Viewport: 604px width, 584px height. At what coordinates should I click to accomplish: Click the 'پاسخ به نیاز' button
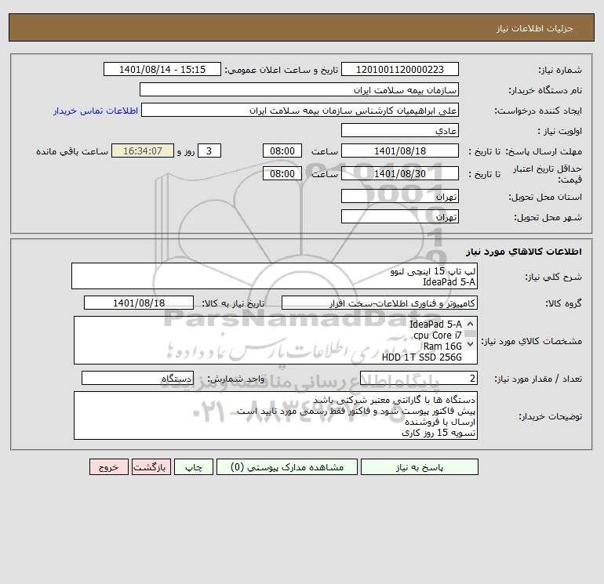click(419, 467)
